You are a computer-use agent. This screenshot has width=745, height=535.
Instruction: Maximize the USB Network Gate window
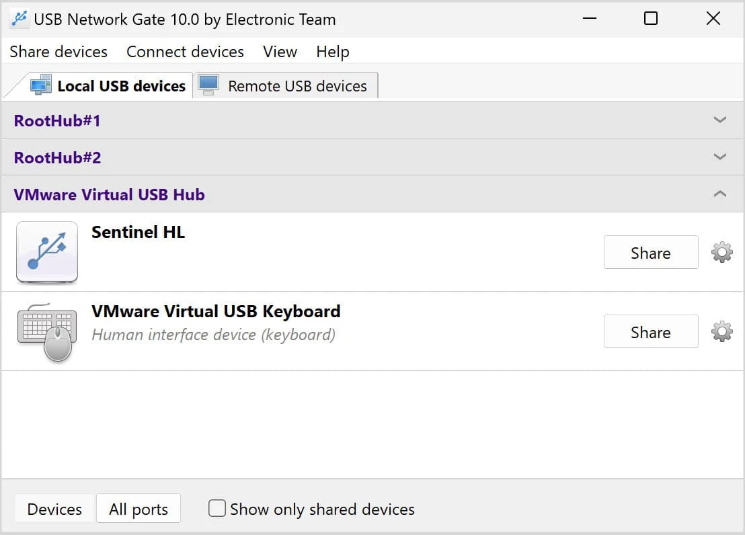(x=650, y=19)
